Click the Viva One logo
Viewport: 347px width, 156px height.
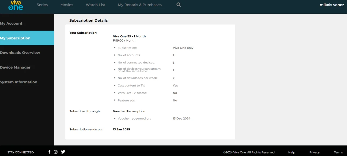pyautogui.click(x=15, y=5)
